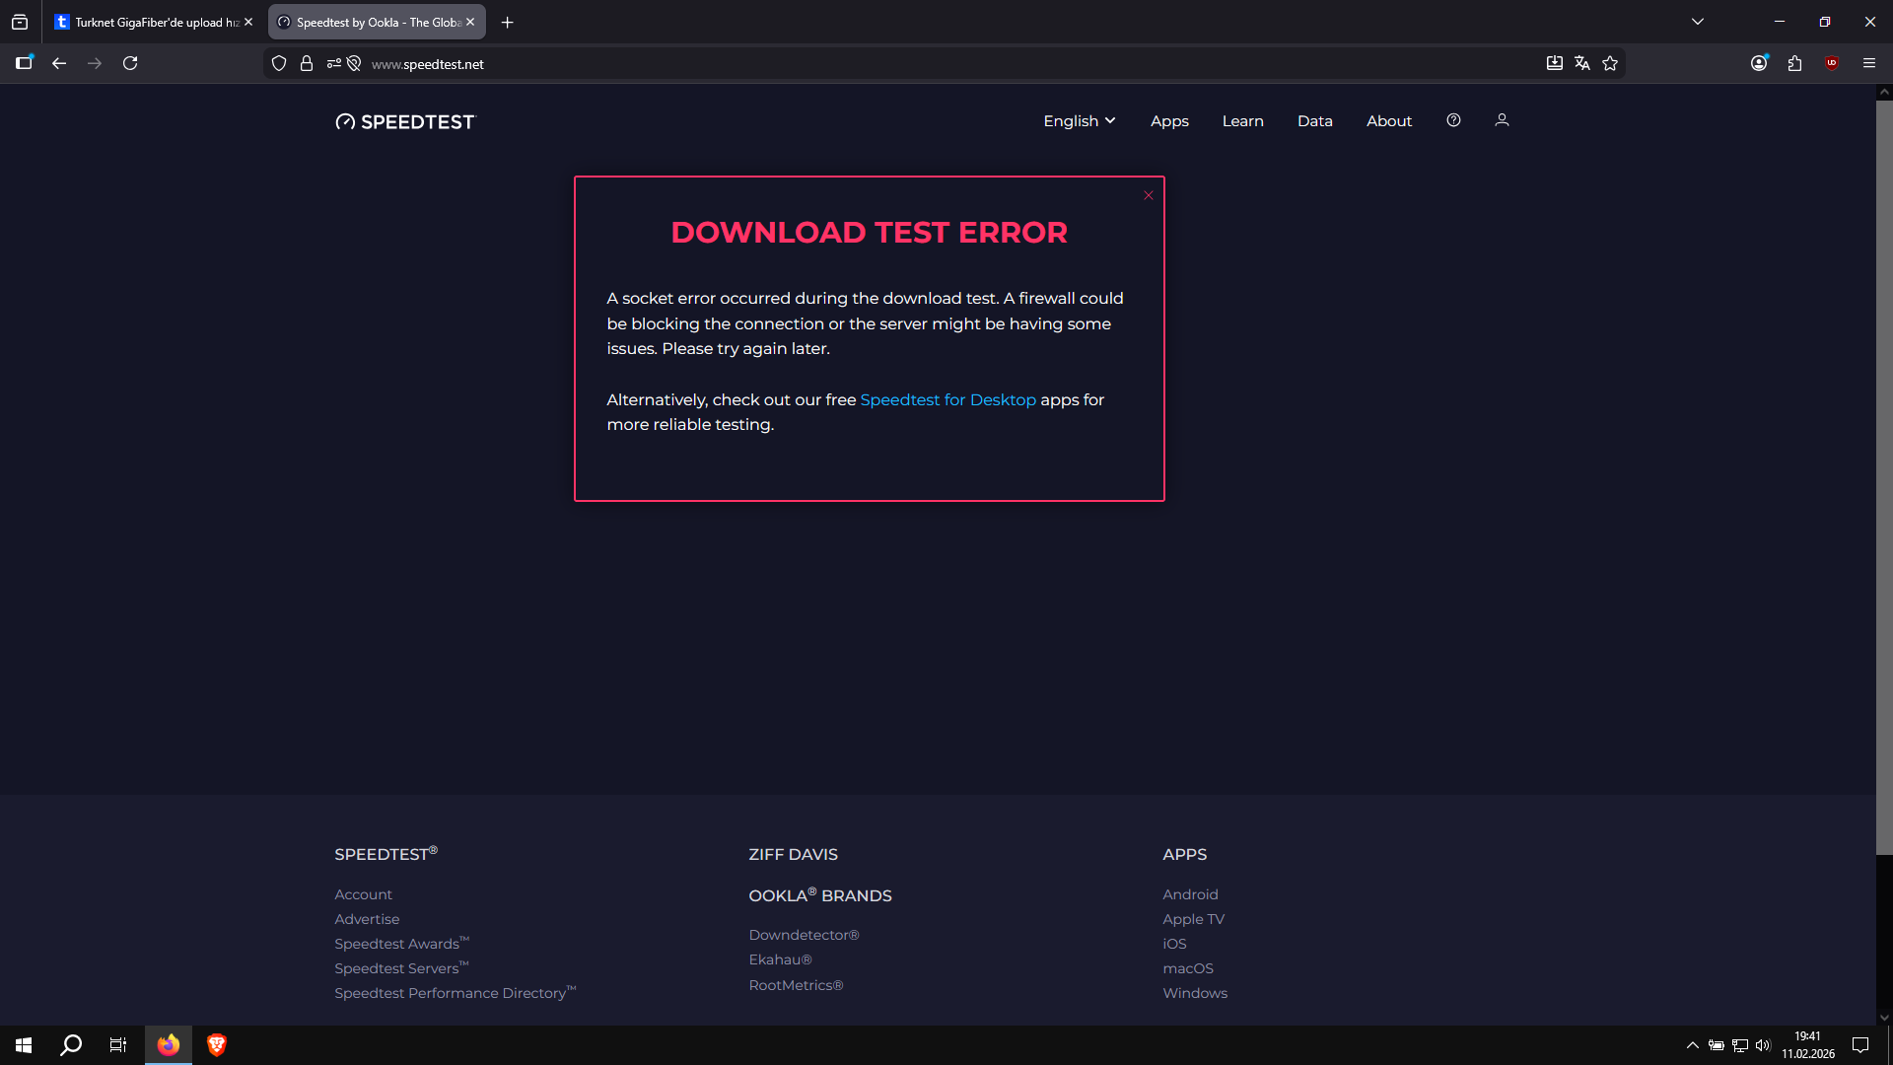The width and height of the screenshot is (1893, 1065).
Task: Open the Apps menu item
Action: coord(1169,120)
